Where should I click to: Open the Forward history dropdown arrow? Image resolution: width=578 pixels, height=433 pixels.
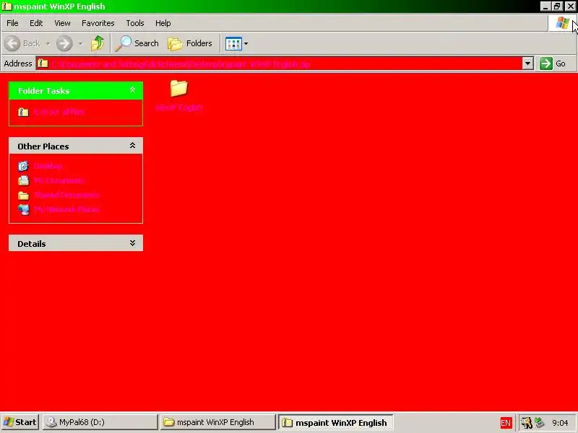point(80,43)
